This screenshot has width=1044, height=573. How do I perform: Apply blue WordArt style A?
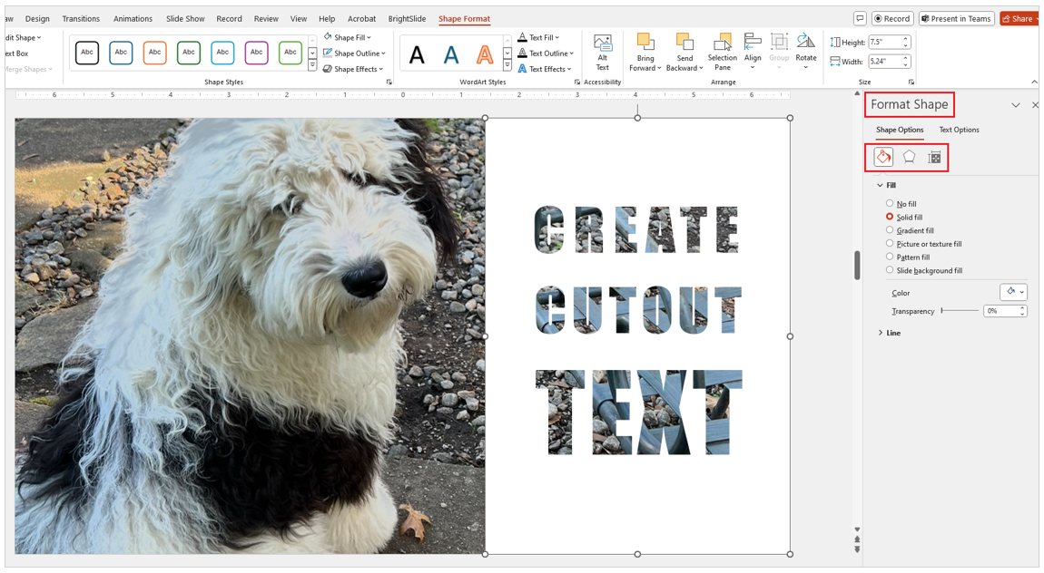point(451,54)
